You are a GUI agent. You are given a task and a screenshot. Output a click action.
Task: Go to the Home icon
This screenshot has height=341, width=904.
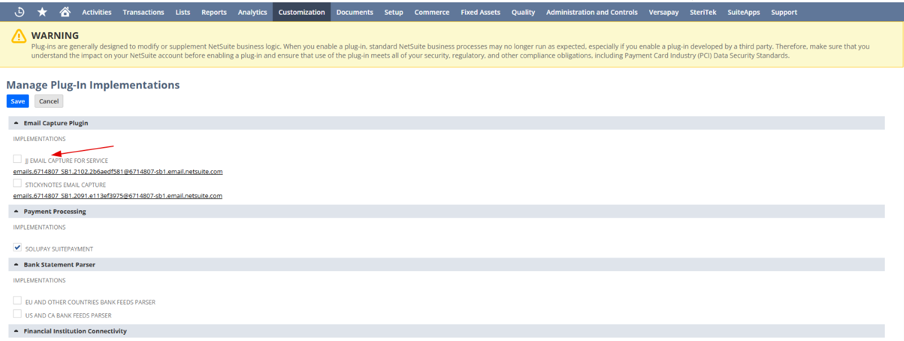(65, 12)
